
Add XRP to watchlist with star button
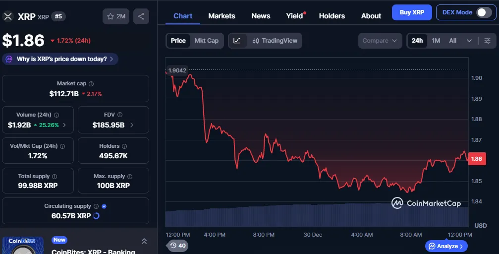pyautogui.click(x=116, y=16)
